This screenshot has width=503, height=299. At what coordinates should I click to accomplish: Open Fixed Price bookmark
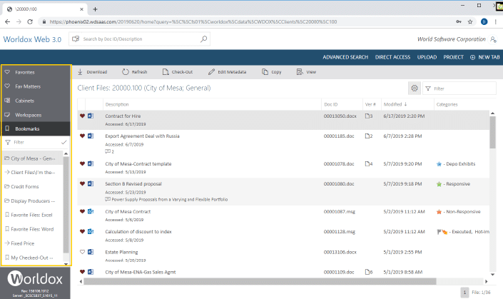click(x=33, y=243)
